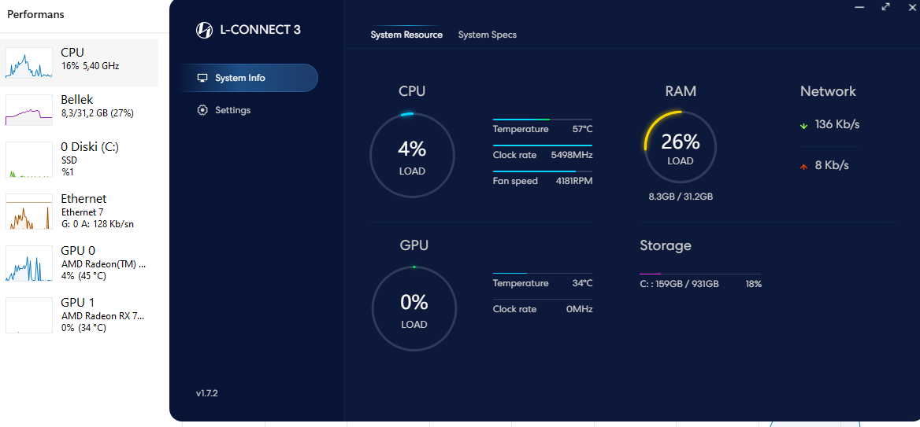Click the GPU 1 graph thumbnail
Screen dimensions: 920x427
pos(28,315)
